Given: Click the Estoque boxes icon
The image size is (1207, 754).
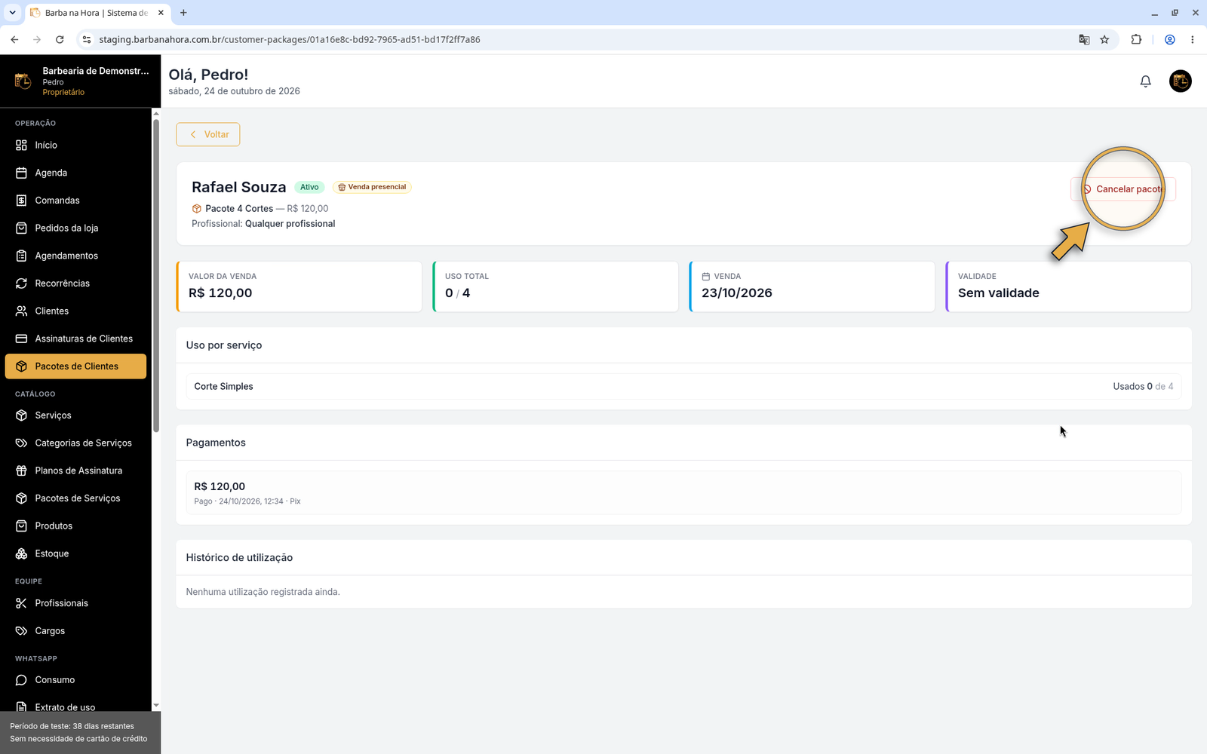Looking at the screenshot, I should [x=21, y=553].
